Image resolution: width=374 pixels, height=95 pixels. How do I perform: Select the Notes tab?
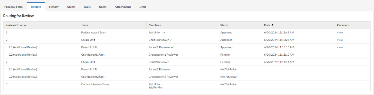pos(103,7)
